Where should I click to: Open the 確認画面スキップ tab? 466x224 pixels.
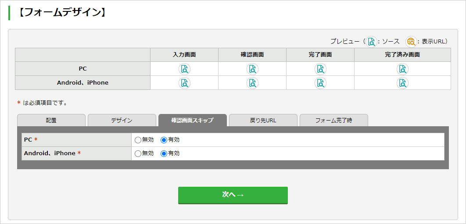pyautogui.click(x=193, y=120)
